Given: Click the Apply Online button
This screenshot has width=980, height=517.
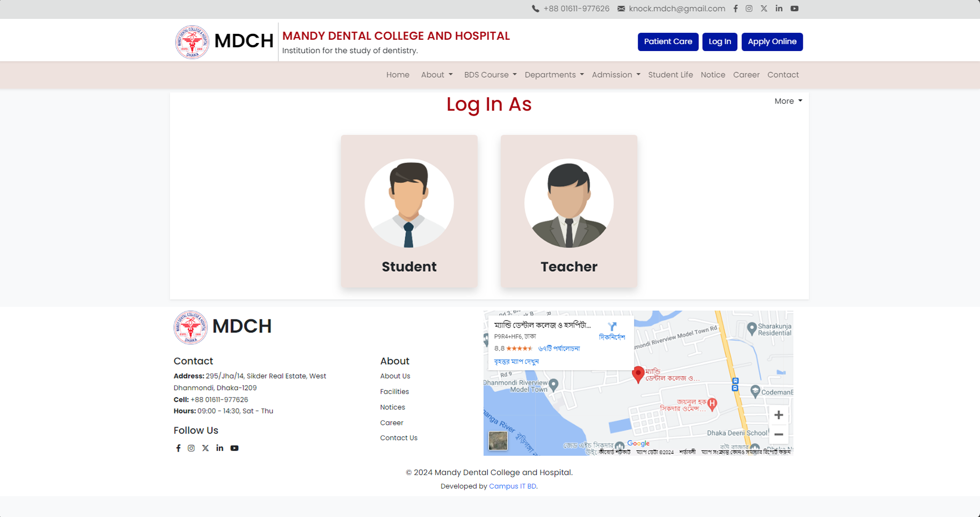Looking at the screenshot, I should [772, 42].
